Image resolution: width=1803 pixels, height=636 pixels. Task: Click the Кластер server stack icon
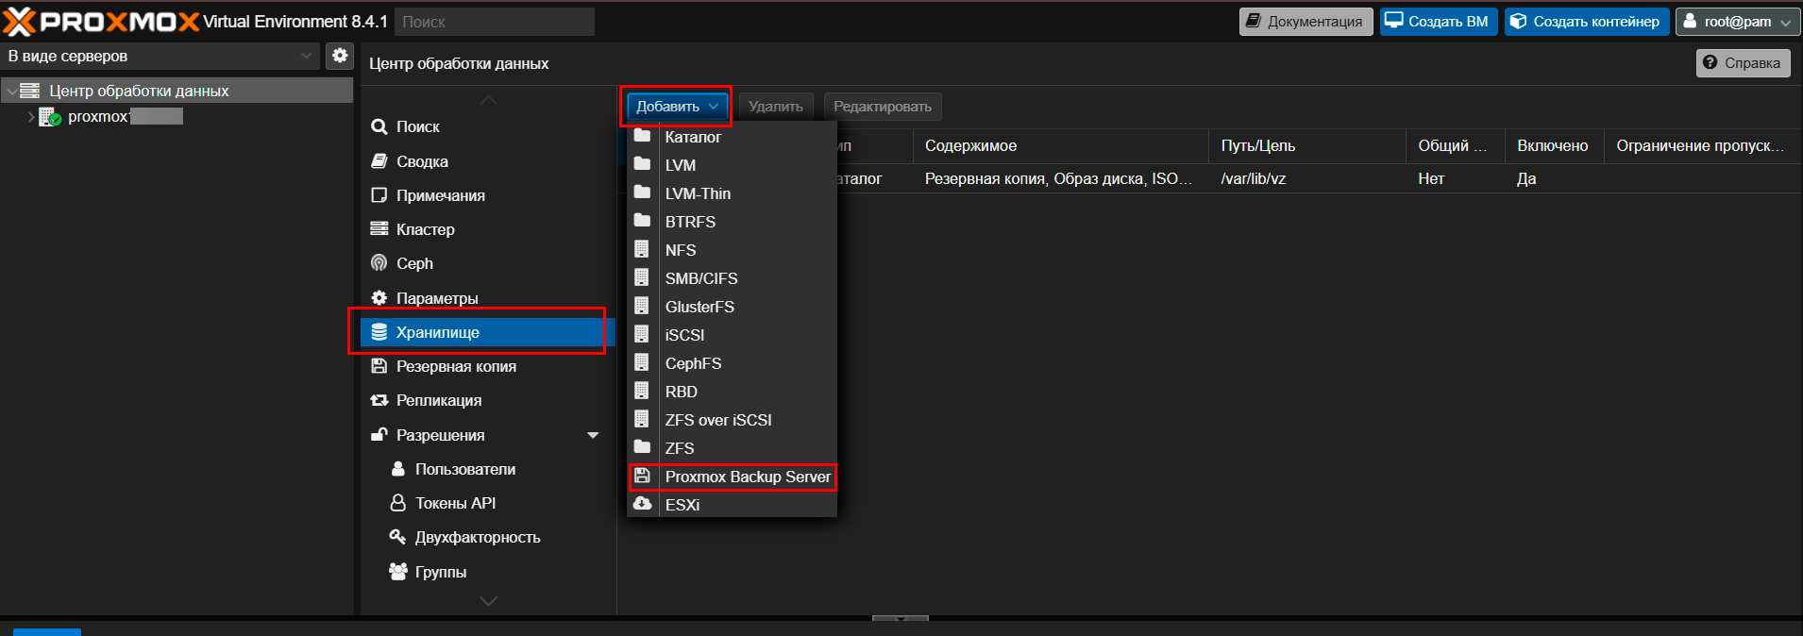379,229
